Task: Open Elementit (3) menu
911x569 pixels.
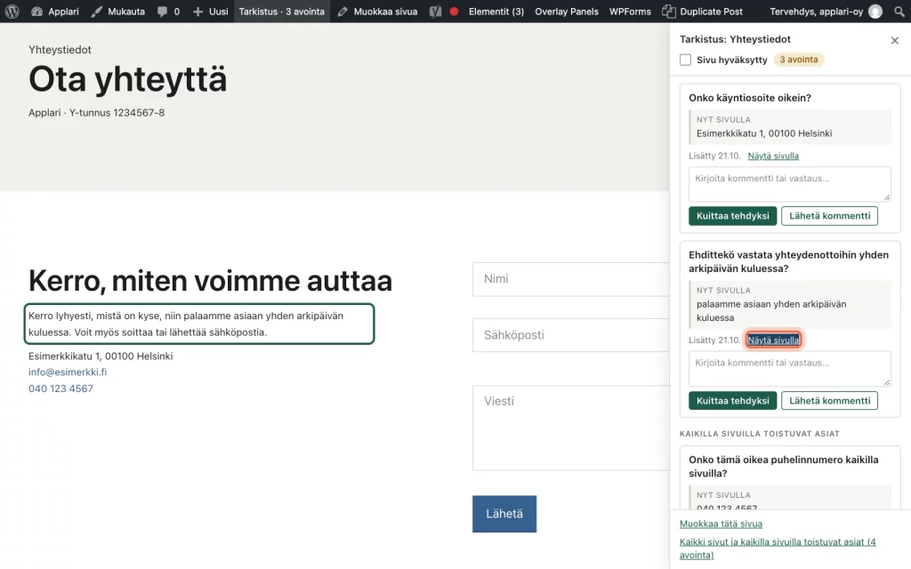Action: (x=496, y=11)
